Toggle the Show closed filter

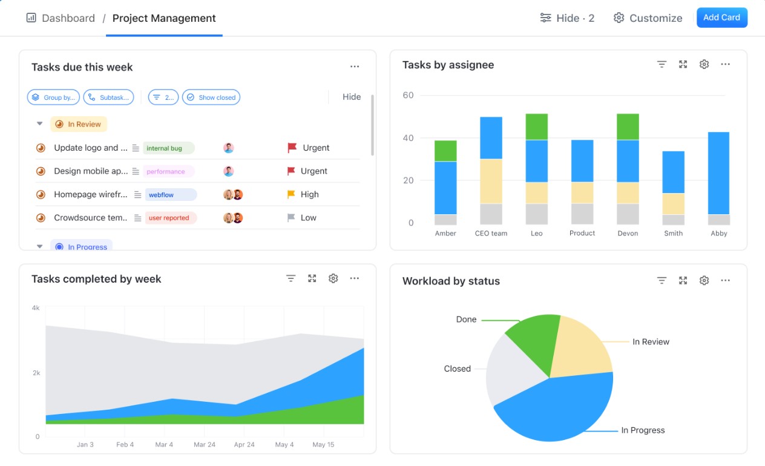211,97
